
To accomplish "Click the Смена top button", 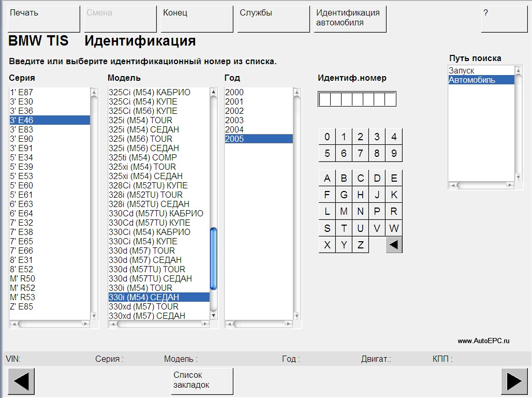I will click(x=121, y=19).
